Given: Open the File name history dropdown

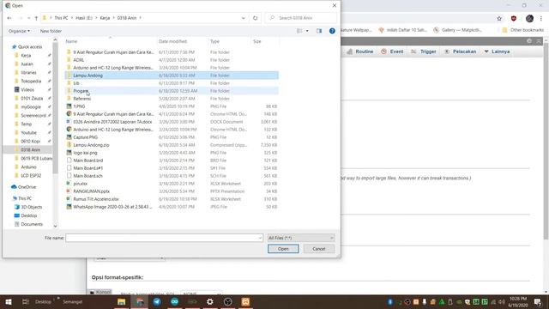Looking at the screenshot, I should click(x=260, y=238).
